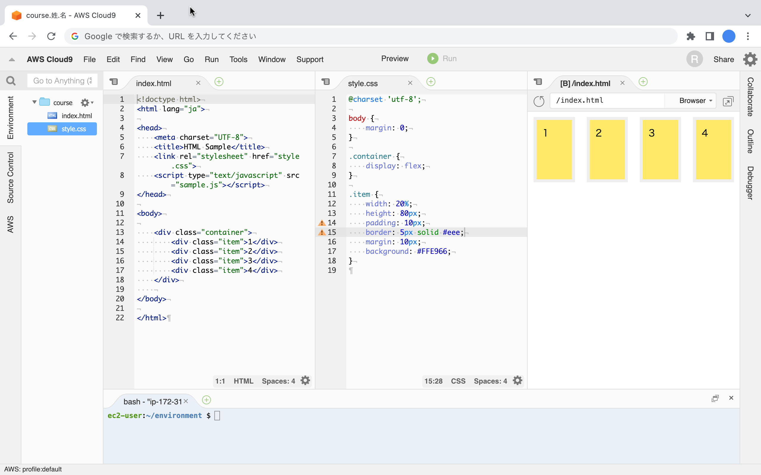Click the preview URL field /index.html
761x475 pixels.
point(607,101)
